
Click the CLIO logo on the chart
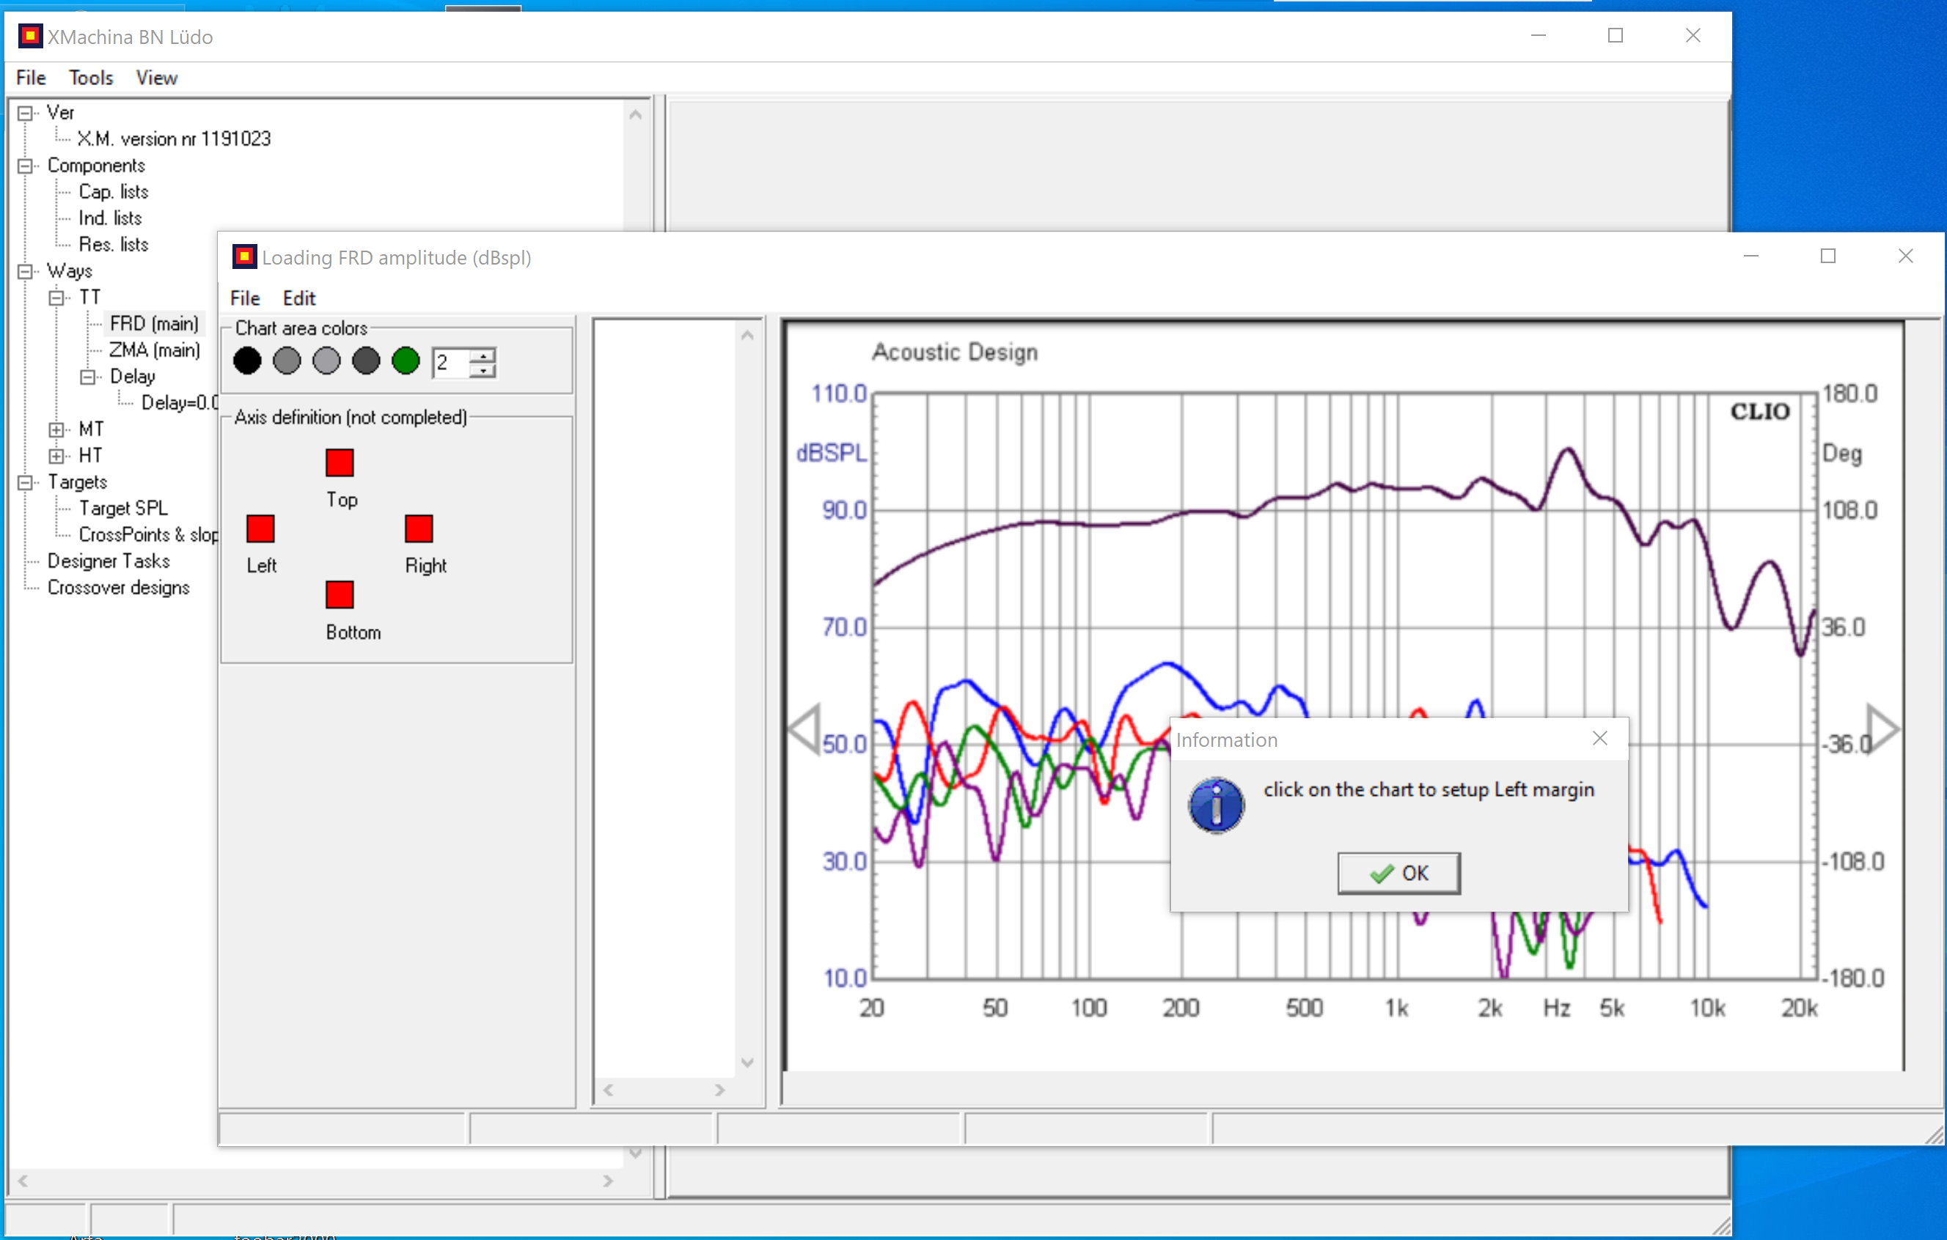click(1759, 412)
